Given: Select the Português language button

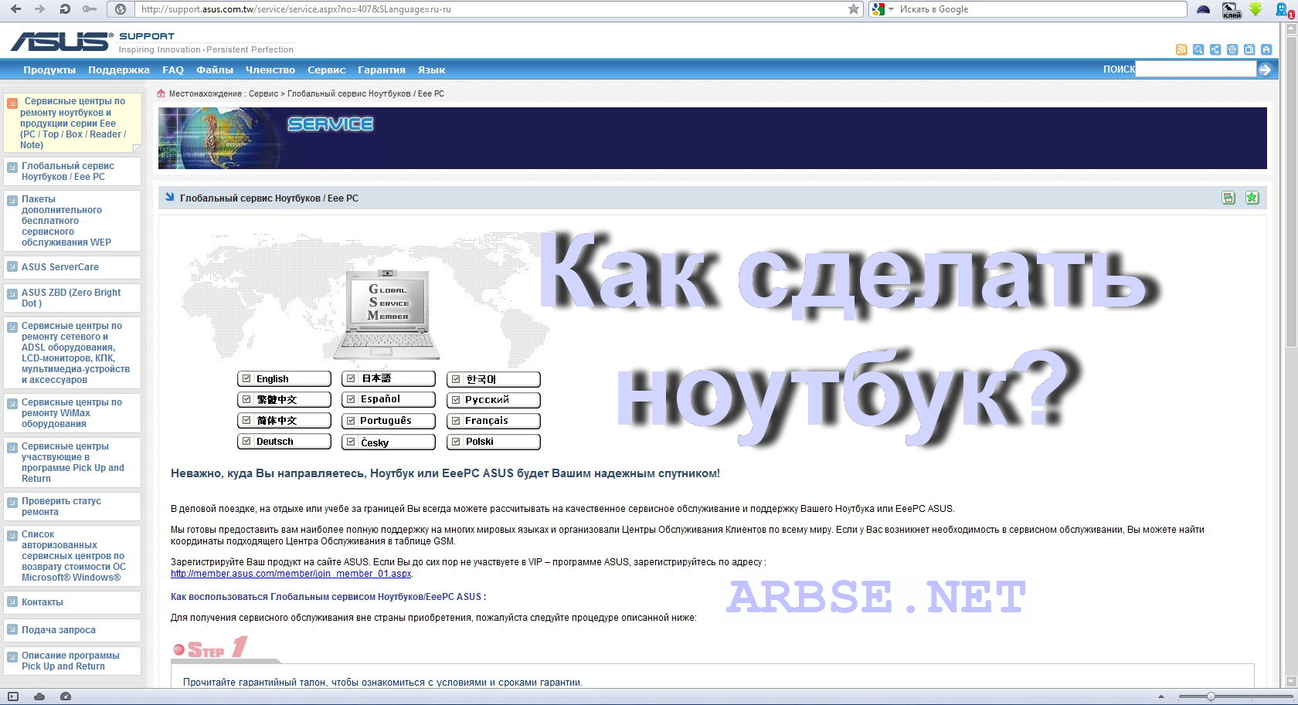Looking at the screenshot, I should coord(389,421).
